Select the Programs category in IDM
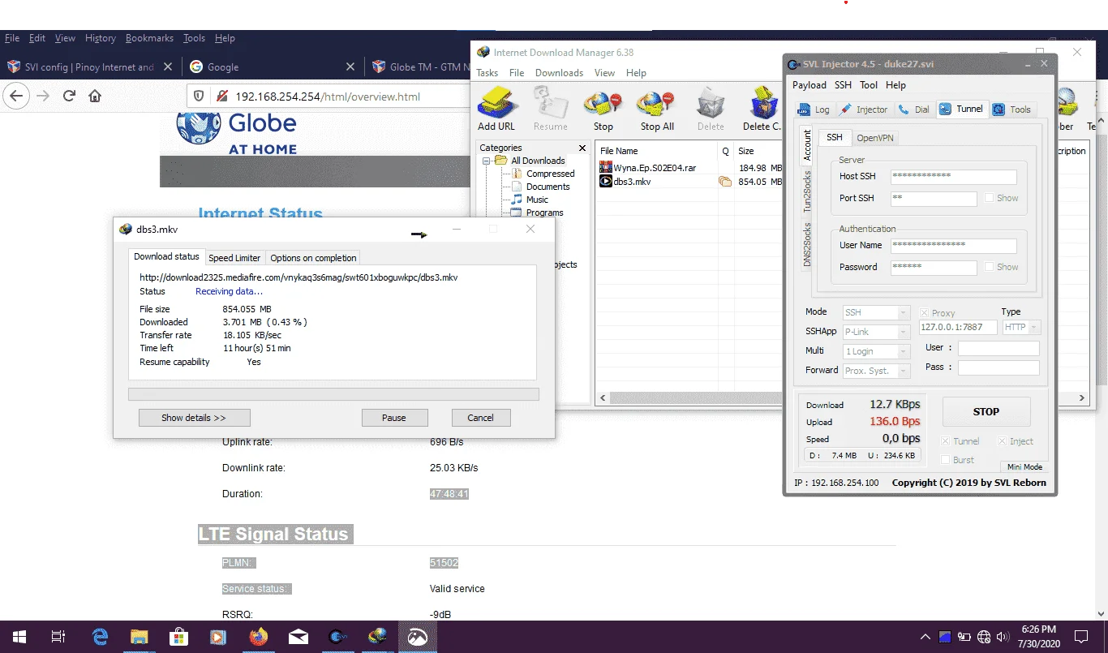Viewport: 1108px width, 653px height. (544, 213)
